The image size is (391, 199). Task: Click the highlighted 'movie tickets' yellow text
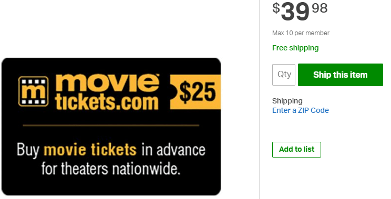pyautogui.click(x=90, y=150)
